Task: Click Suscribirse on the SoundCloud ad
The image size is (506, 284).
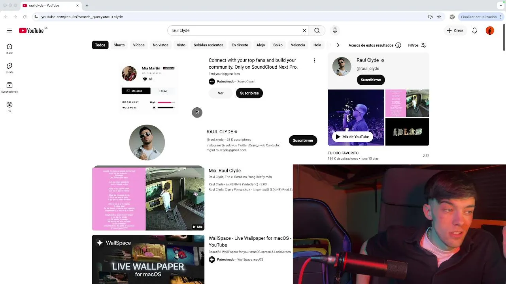Action: [x=249, y=93]
